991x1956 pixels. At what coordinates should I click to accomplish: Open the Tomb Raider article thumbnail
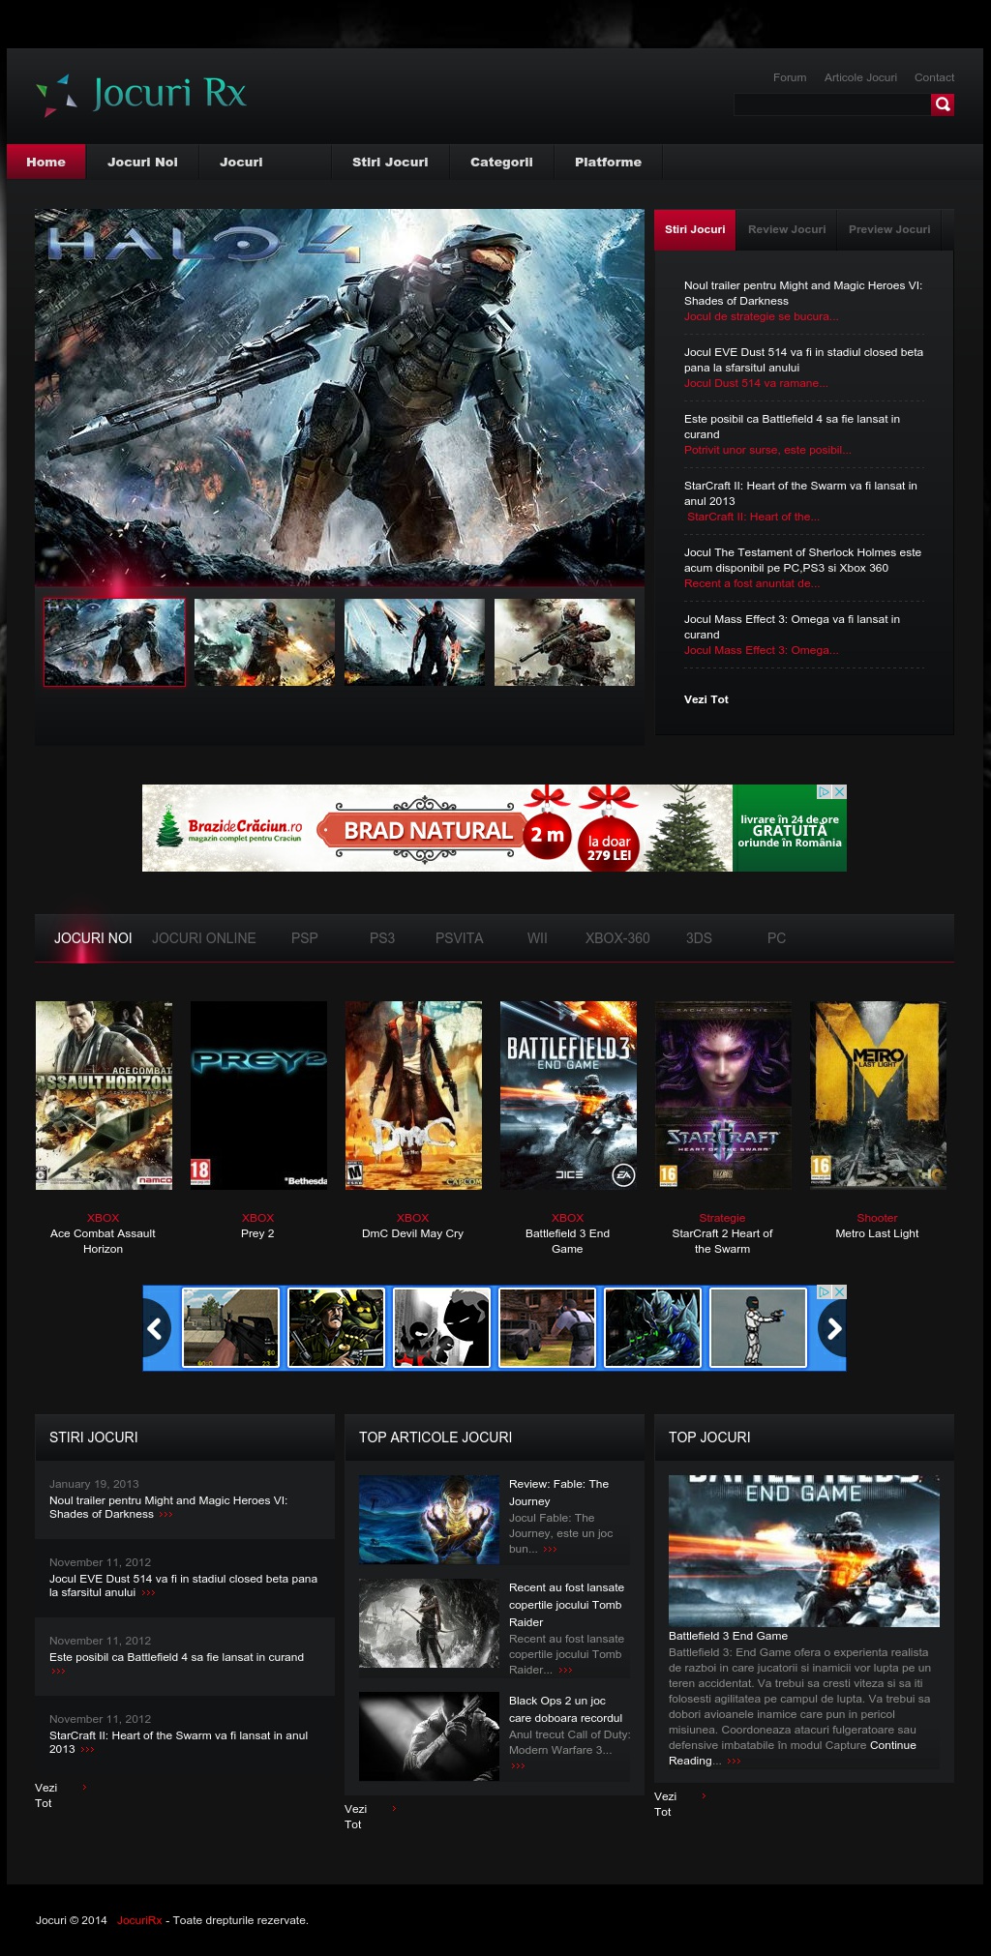tap(429, 1623)
